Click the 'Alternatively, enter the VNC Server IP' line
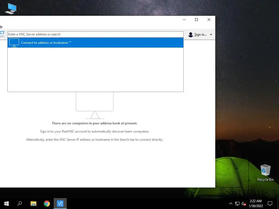This screenshot has width=279, height=209. coord(95,140)
